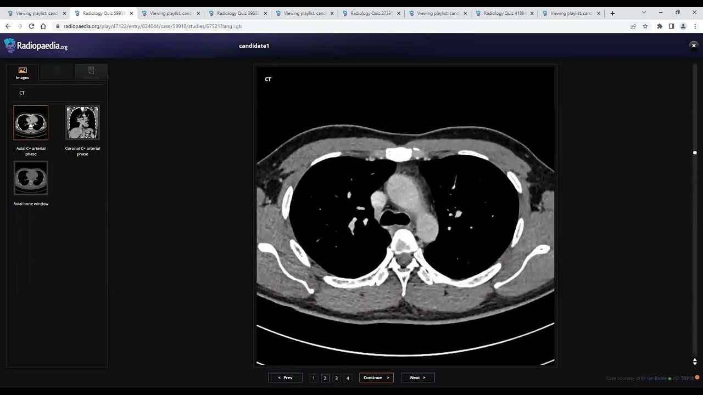Open the browser extensions puzzle icon

point(660,26)
